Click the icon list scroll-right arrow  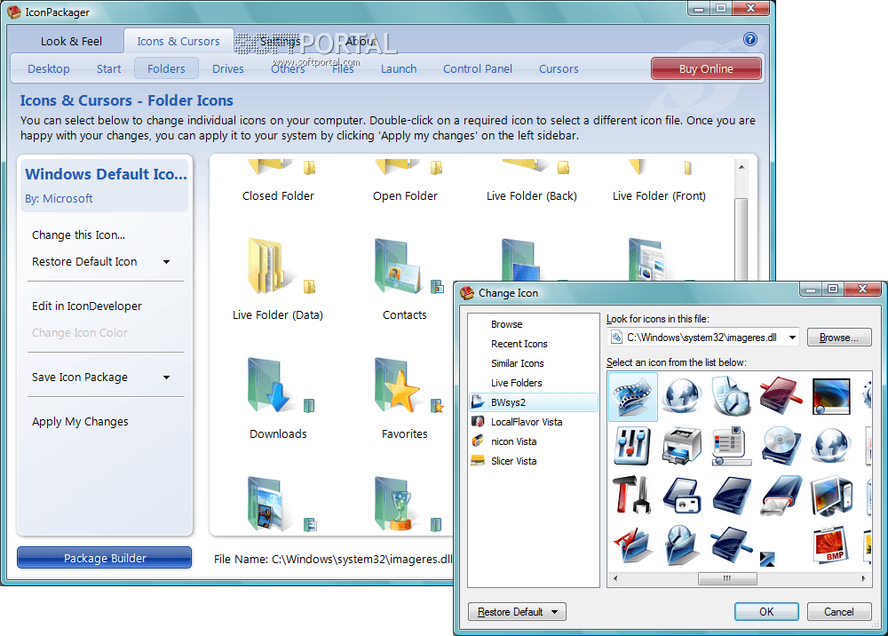click(x=864, y=578)
